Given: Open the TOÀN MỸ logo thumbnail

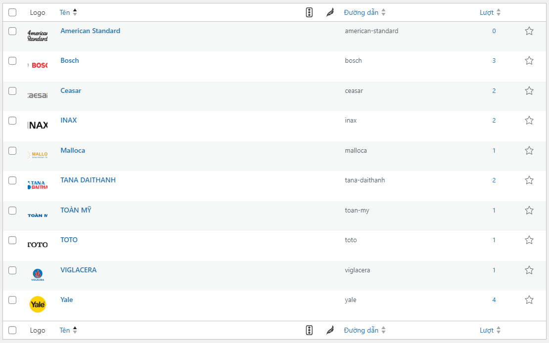Looking at the screenshot, I should click(x=38, y=215).
